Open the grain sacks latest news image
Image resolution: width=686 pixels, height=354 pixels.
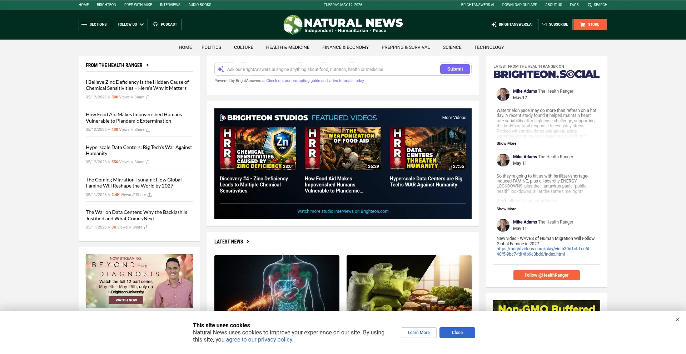[x=409, y=283]
